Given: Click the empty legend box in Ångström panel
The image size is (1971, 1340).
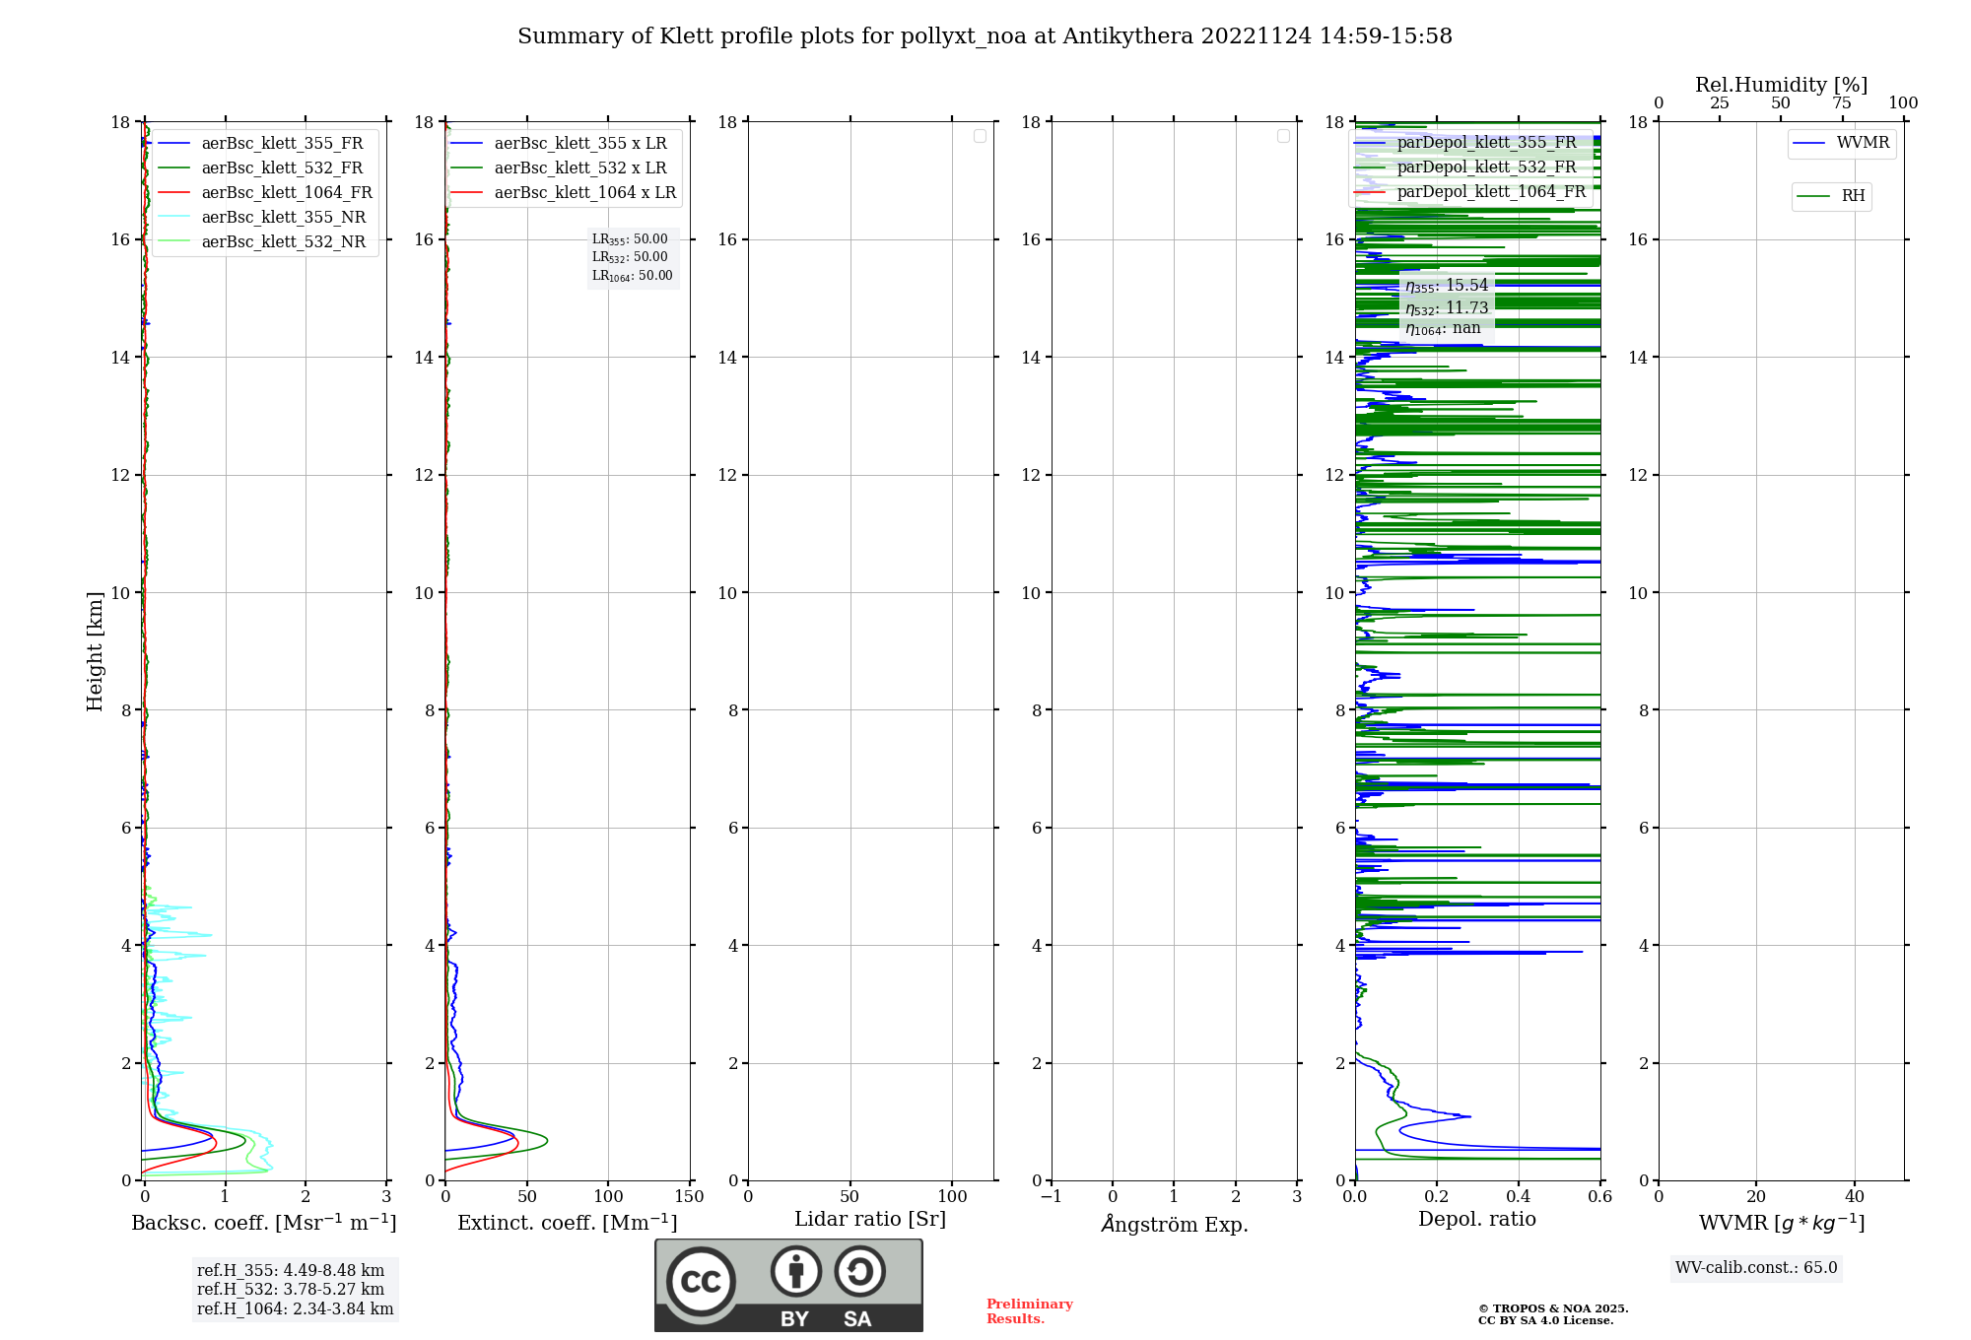Looking at the screenshot, I should click(1283, 136).
